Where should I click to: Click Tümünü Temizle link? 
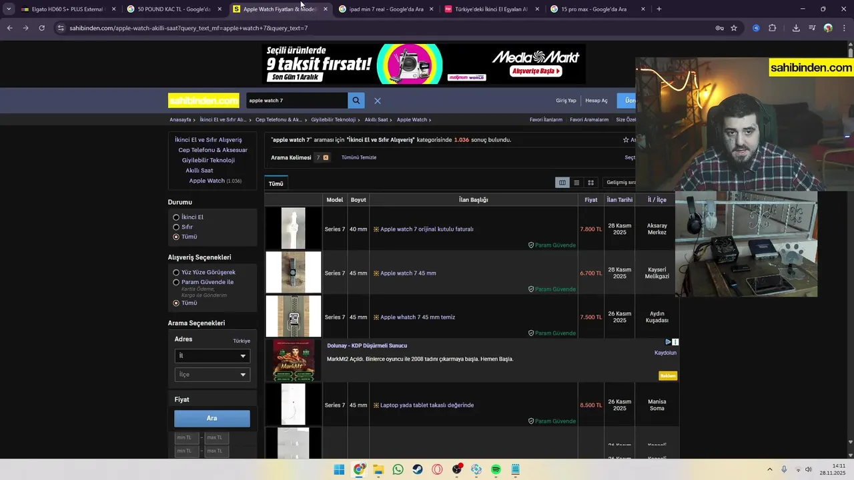click(x=359, y=157)
